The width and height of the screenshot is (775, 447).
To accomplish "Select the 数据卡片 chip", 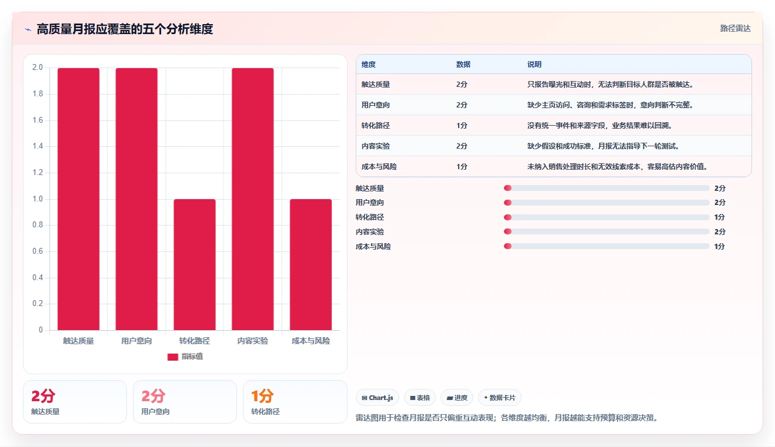I will pyautogui.click(x=500, y=398).
